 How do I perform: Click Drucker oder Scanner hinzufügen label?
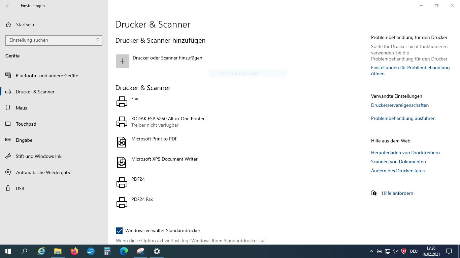167,58
